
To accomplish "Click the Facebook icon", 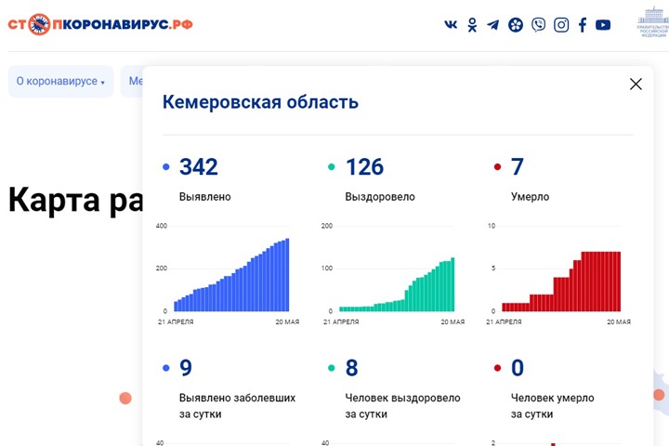I will tap(583, 25).
